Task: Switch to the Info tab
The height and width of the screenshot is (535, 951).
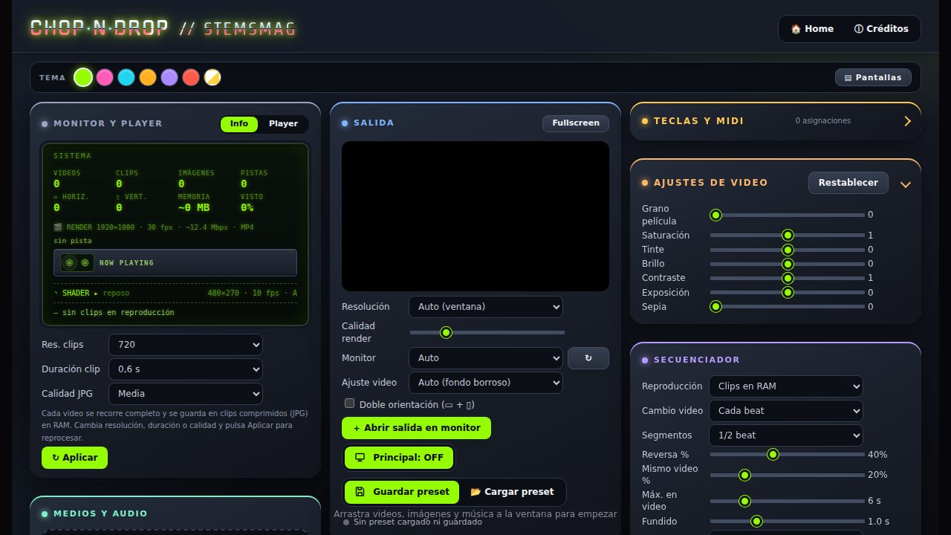Action: pyautogui.click(x=239, y=124)
